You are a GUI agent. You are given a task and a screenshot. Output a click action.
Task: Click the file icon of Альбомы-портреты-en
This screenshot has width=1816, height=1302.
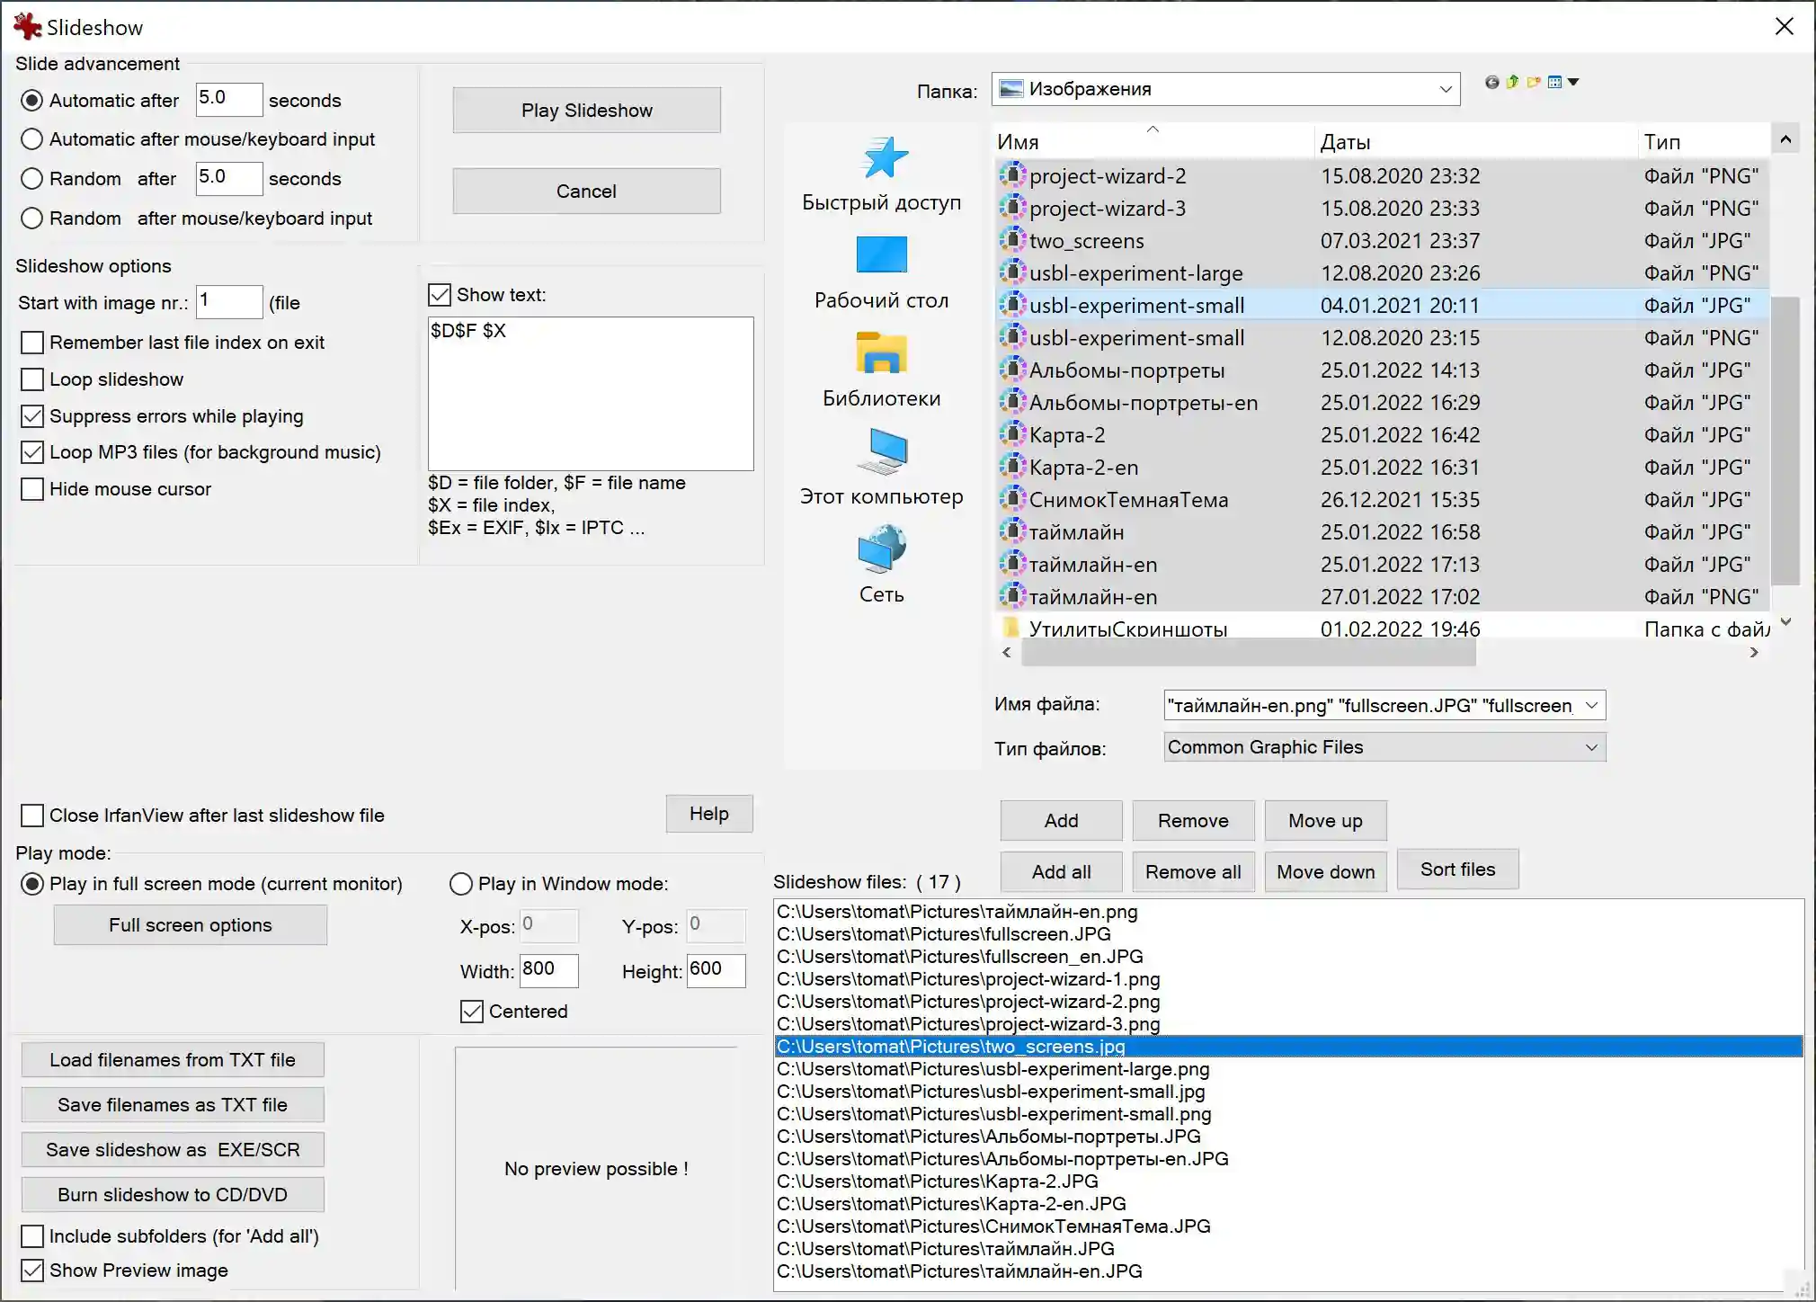pyautogui.click(x=1012, y=402)
